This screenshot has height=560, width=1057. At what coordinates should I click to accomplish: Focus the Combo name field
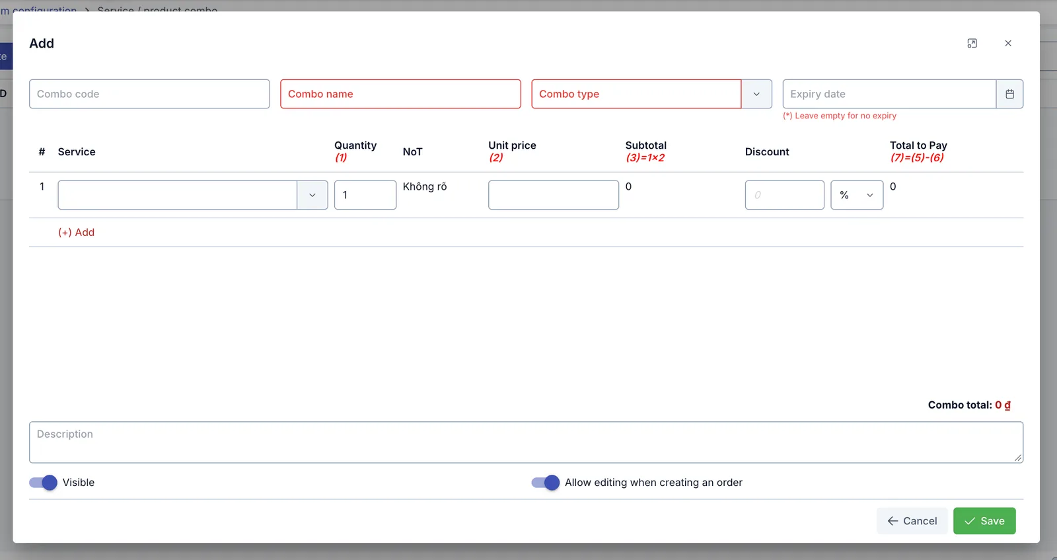tap(400, 94)
